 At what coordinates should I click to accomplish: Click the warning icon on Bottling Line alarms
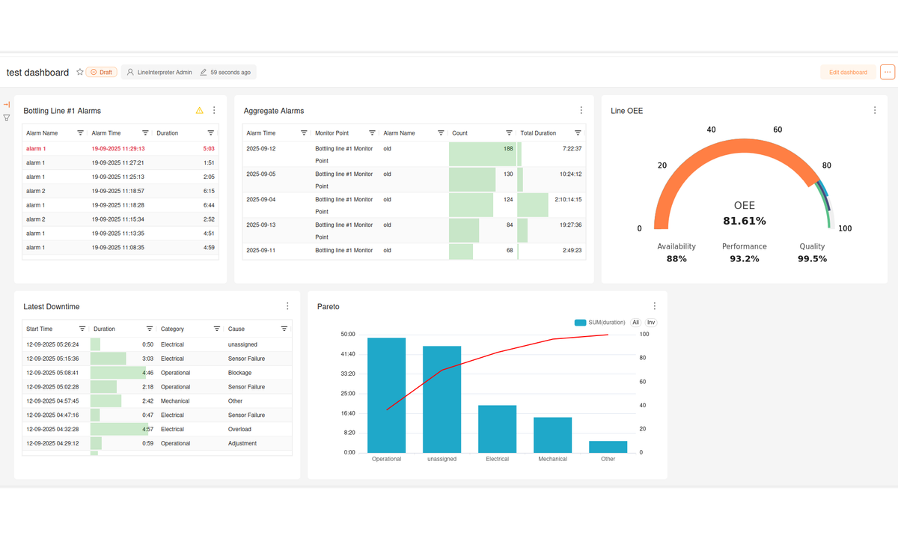click(x=199, y=111)
